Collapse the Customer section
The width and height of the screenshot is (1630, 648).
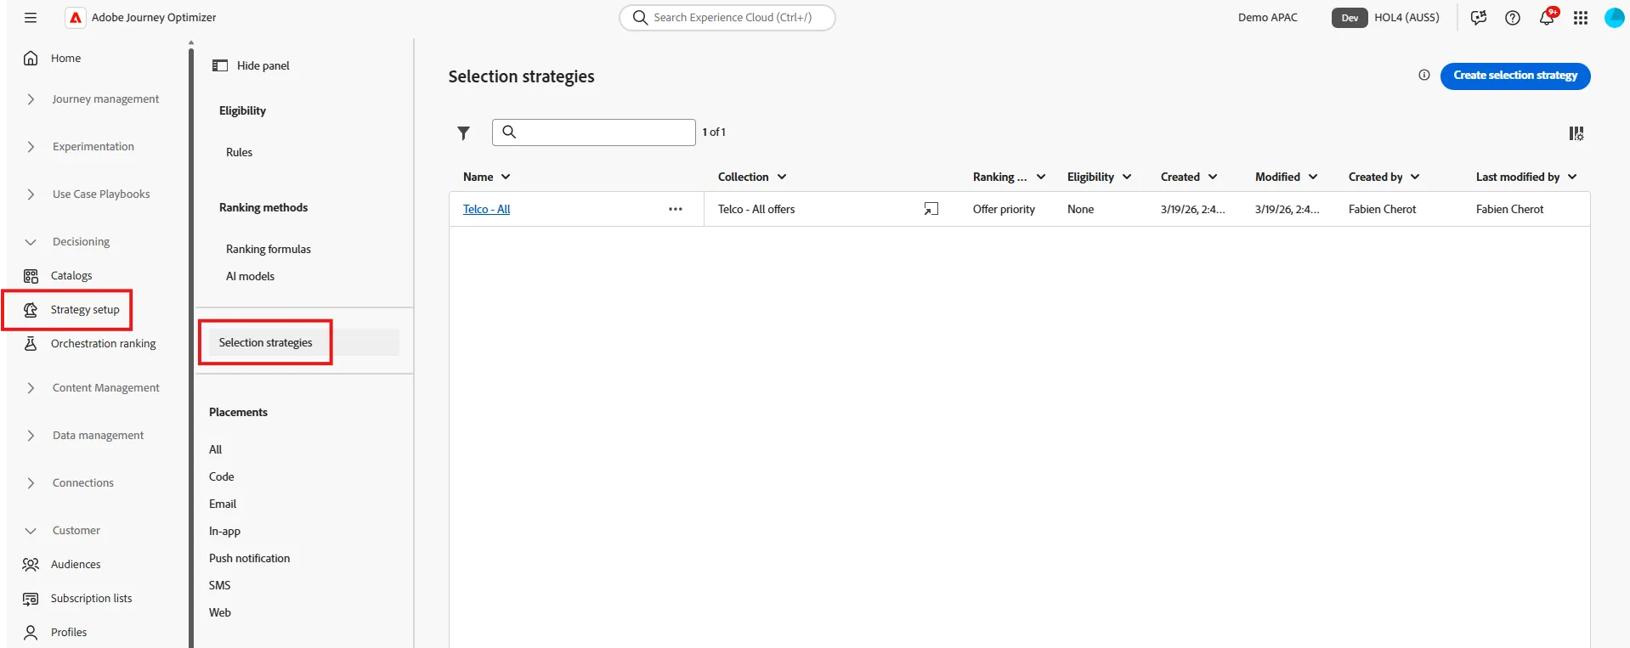tap(76, 531)
